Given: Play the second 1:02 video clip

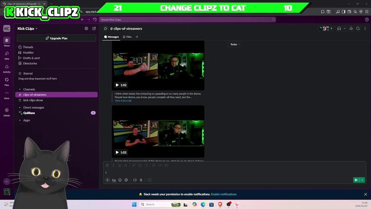Looking at the screenshot, I should click(117, 152).
